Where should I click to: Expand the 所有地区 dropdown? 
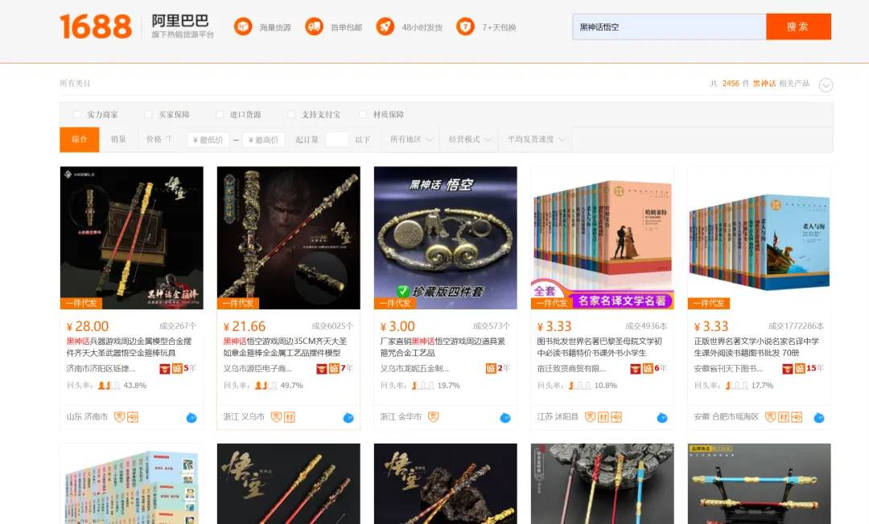tap(411, 139)
